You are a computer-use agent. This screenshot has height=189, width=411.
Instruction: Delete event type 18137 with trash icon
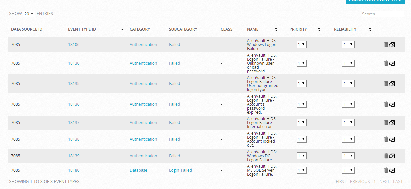tap(386, 122)
